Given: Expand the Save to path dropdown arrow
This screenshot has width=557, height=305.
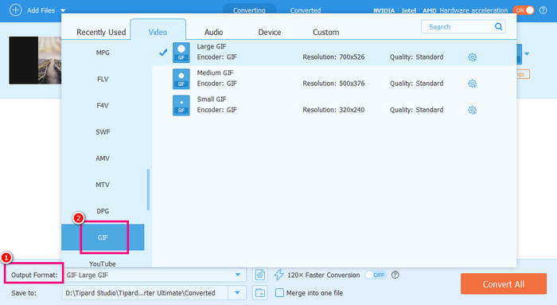Looking at the screenshot, I should pyautogui.click(x=237, y=293).
